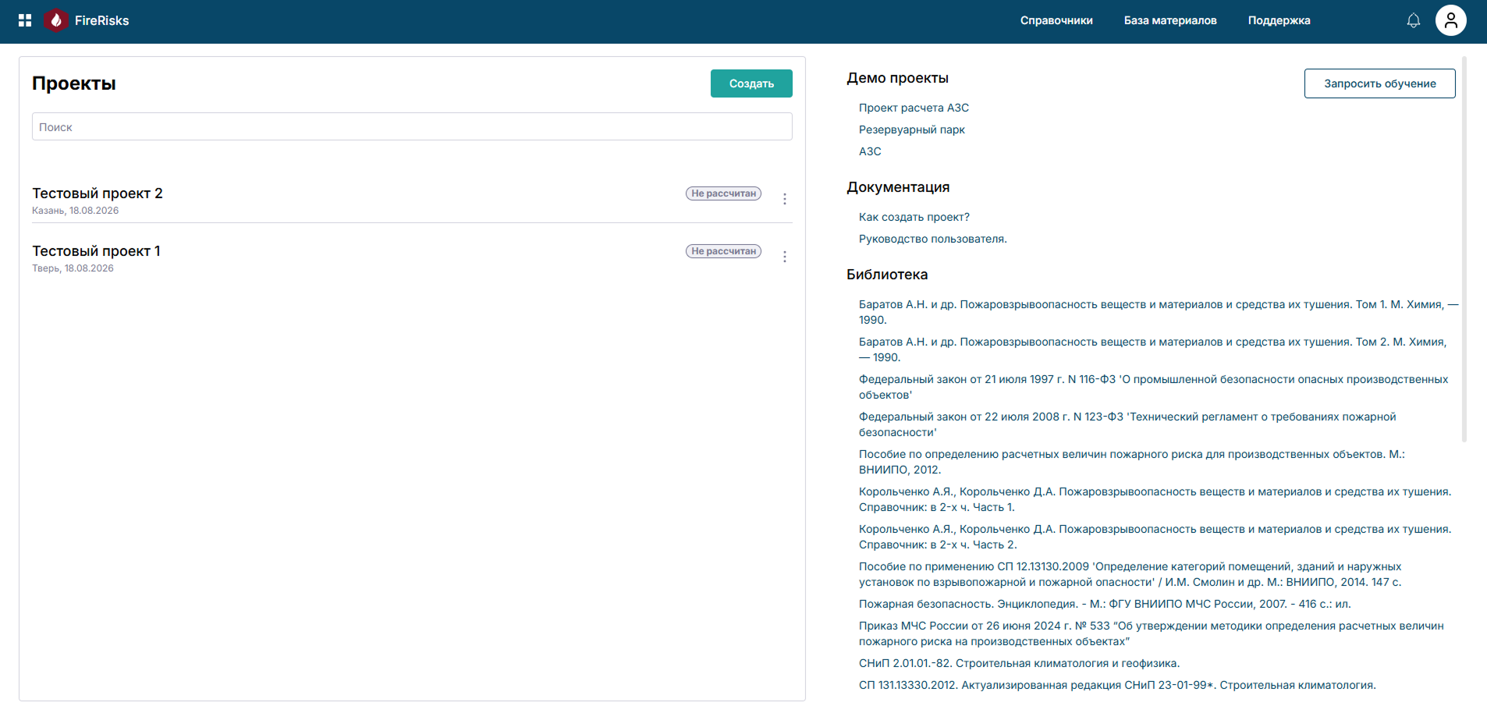Screen dimensions: 1487x706
Task: Open Корольченко справочник Часть 1
Action: [x=1155, y=499]
